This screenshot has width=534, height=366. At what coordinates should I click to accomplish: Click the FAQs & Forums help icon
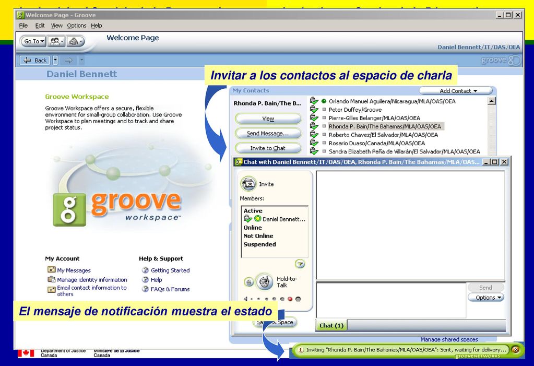coord(146,289)
